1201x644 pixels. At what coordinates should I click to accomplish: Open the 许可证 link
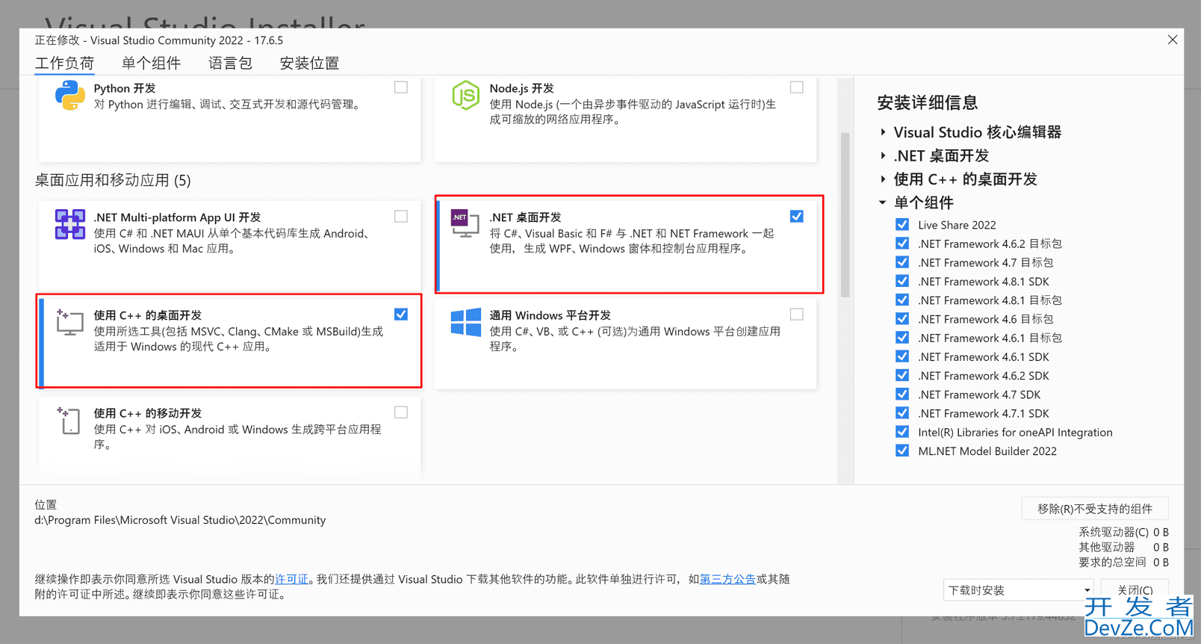(x=291, y=579)
